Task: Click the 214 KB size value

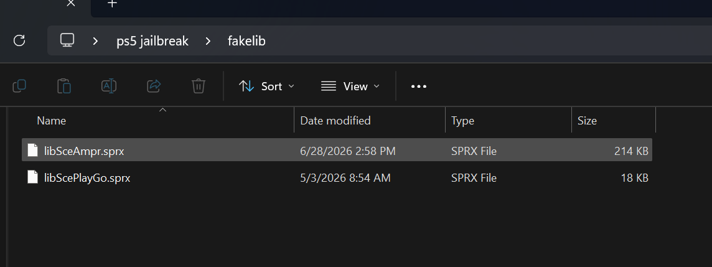Action: [631, 151]
